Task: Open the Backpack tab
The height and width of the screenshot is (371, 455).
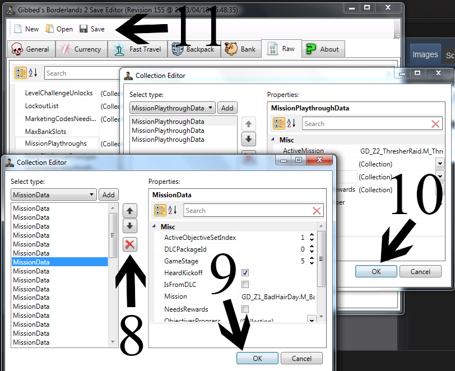Action: tap(194, 49)
